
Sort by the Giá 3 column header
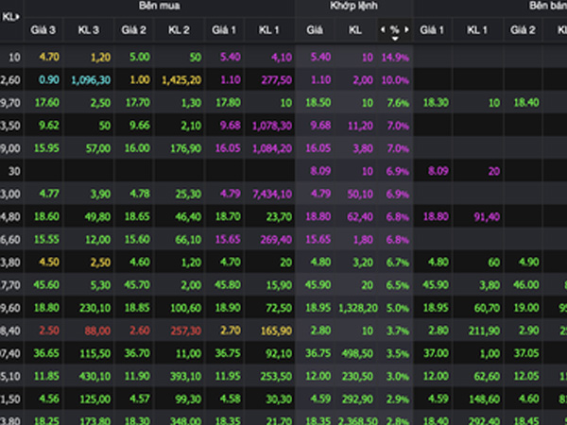tap(44, 31)
